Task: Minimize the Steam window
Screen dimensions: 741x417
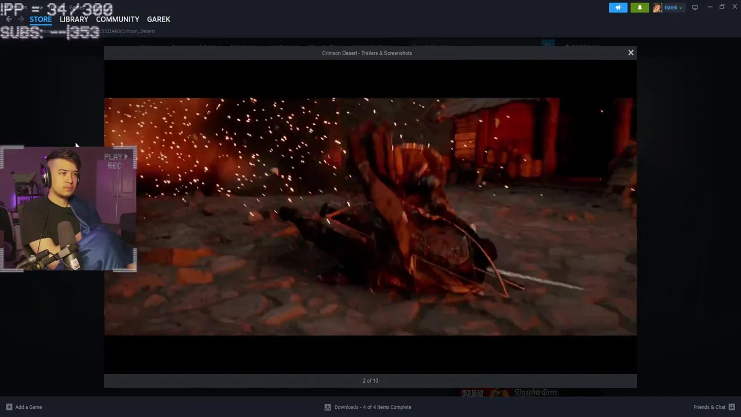Action: pos(710,7)
